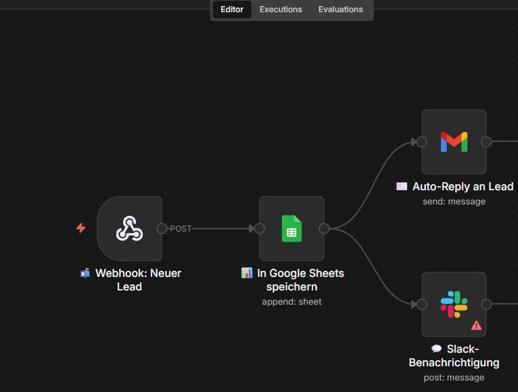Click the 'post: message' subtitle

454,378
